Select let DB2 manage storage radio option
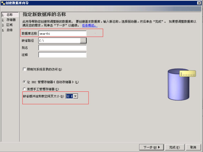The image size is (203, 152). tap(24, 82)
